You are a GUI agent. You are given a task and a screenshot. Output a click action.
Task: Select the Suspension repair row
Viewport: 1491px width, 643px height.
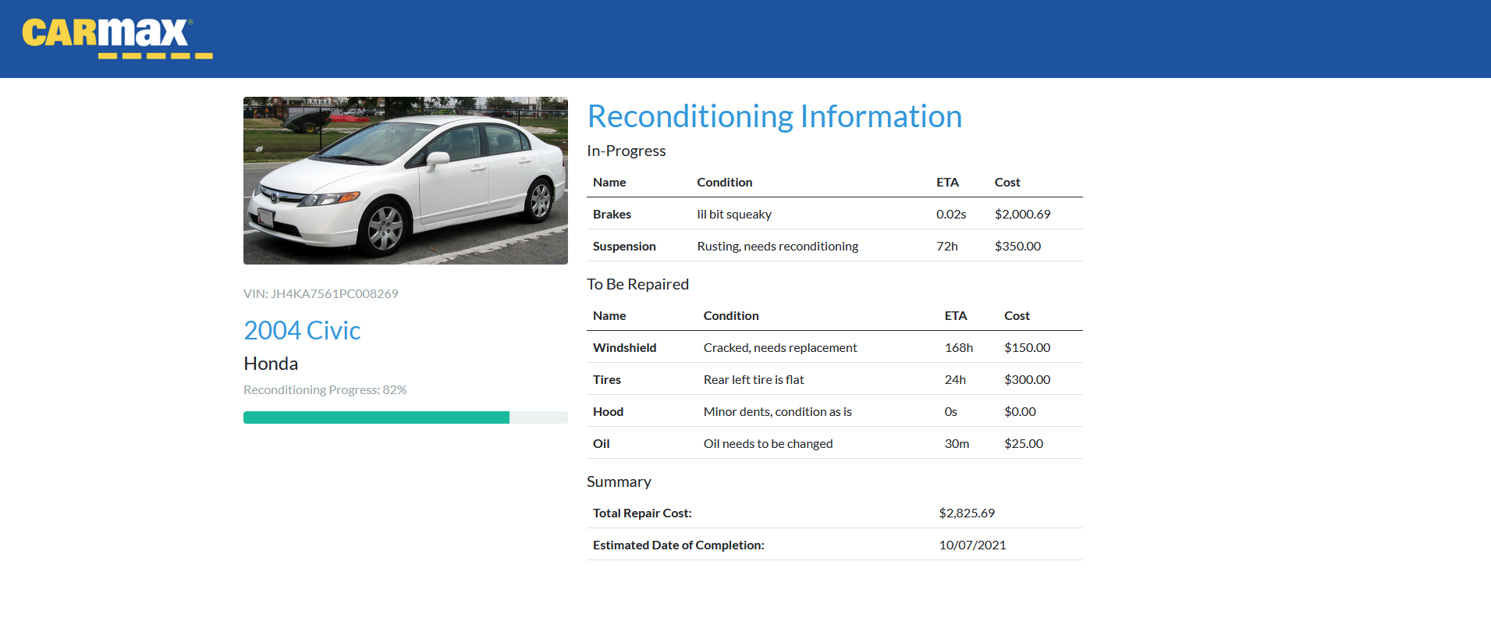pos(835,246)
